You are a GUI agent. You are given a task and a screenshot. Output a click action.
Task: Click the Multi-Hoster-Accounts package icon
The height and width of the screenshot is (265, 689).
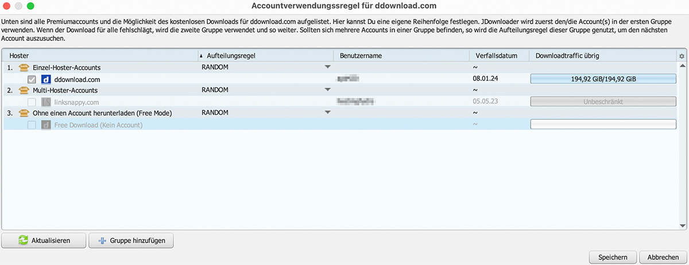[24, 91]
